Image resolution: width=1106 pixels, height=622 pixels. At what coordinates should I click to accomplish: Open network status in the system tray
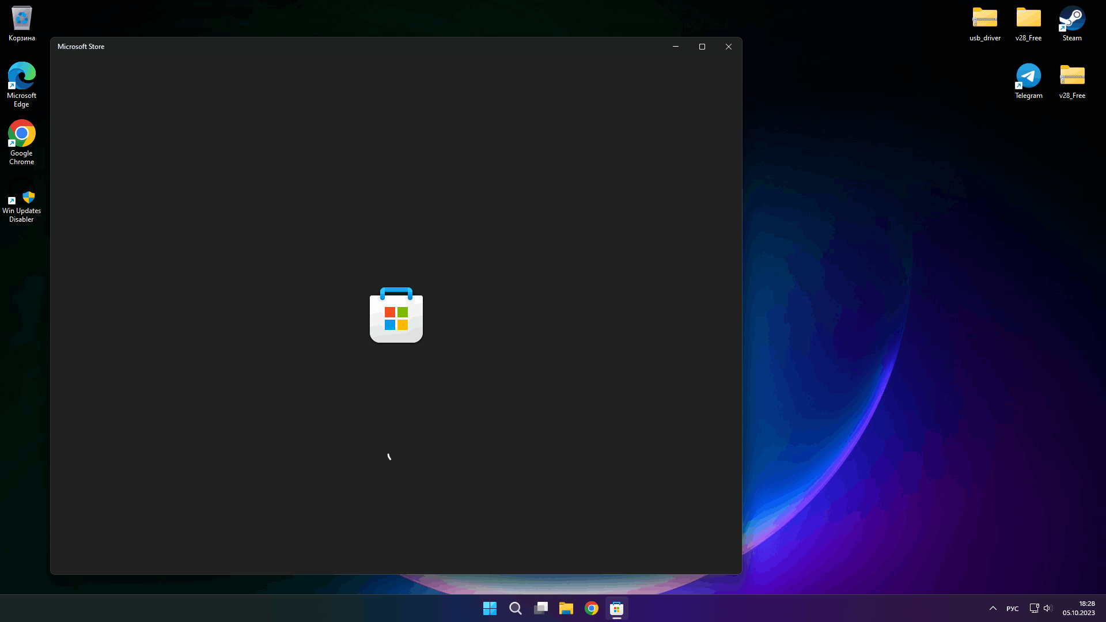click(1035, 608)
